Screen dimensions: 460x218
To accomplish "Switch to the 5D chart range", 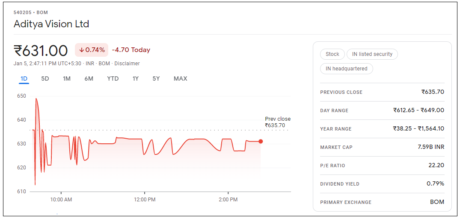I will [45, 79].
